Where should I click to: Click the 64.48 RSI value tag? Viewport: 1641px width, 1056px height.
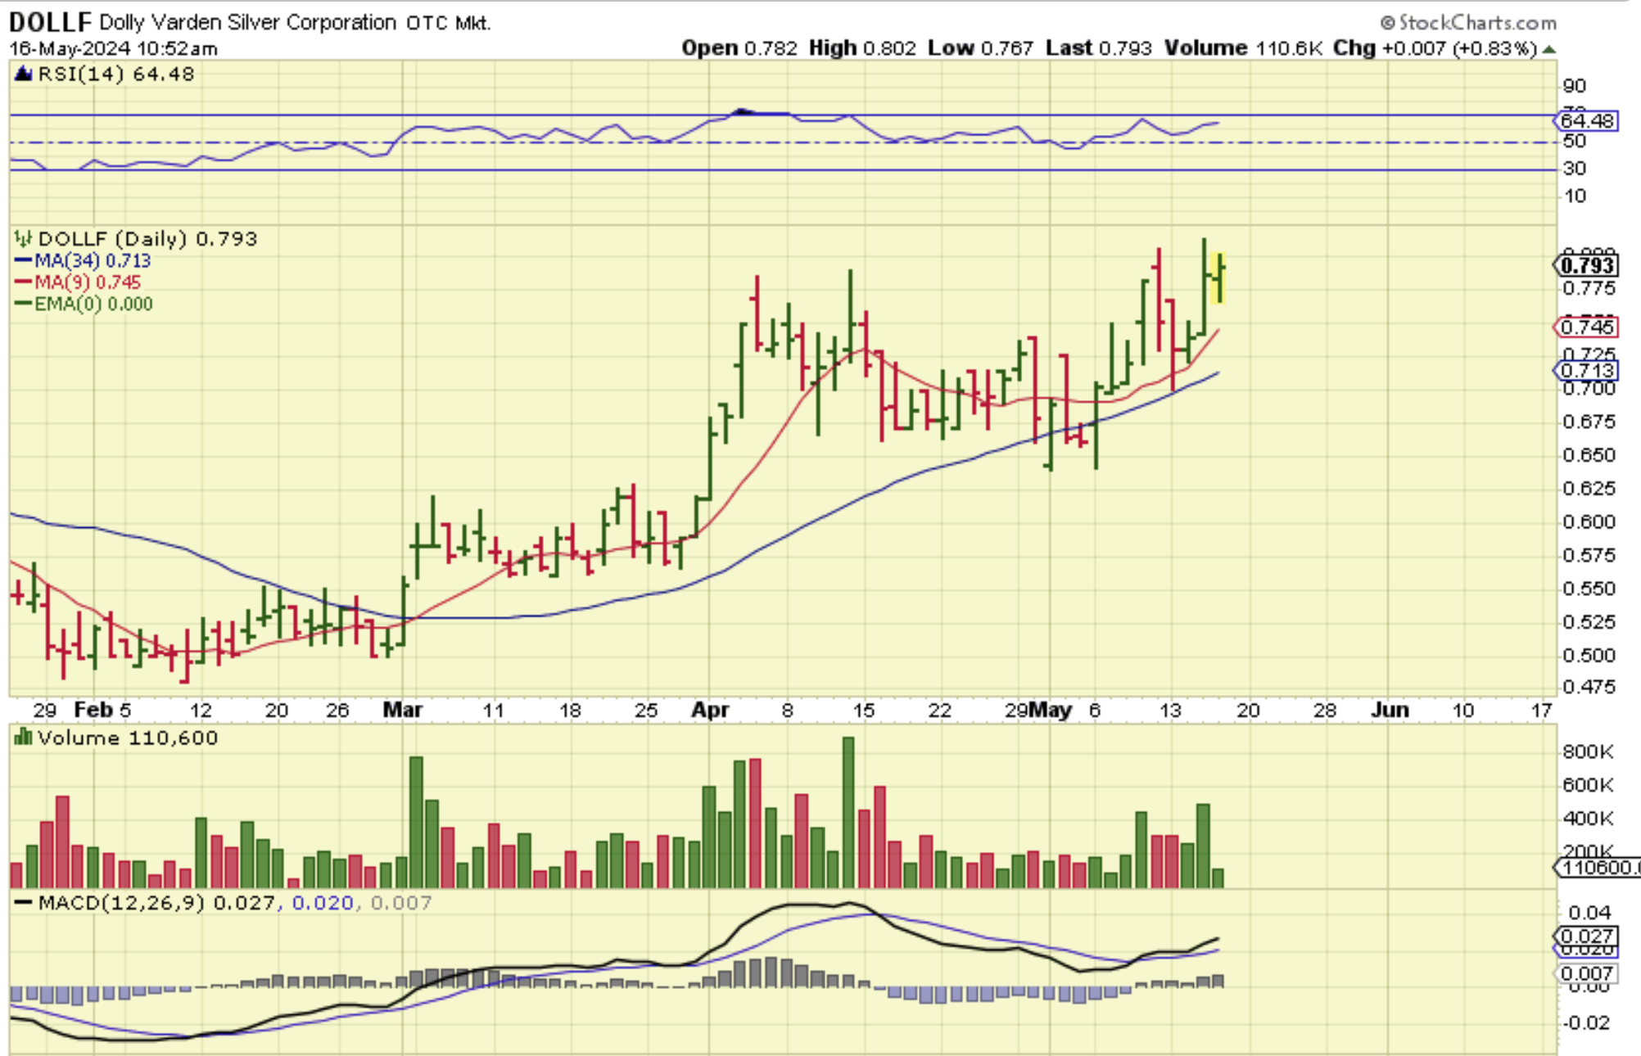[1586, 121]
